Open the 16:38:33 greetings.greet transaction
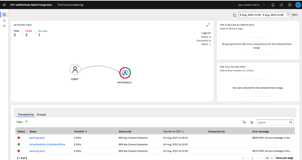The image size is (302, 160). 37,138
